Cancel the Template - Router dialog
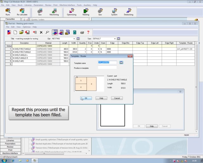This screenshot has width=203, height=163. click(x=117, y=98)
